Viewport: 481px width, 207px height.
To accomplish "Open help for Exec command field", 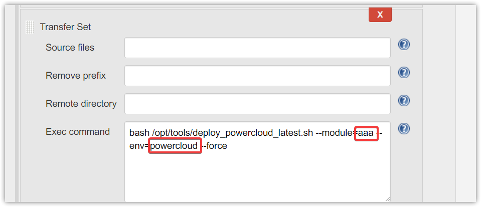I will click(404, 128).
